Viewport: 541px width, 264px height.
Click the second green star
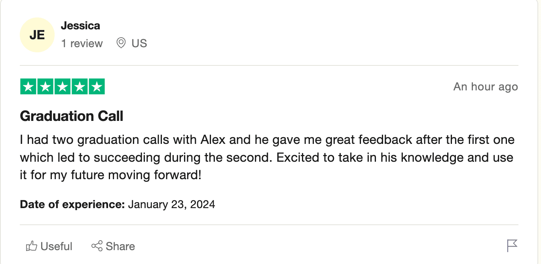[x=45, y=87]
